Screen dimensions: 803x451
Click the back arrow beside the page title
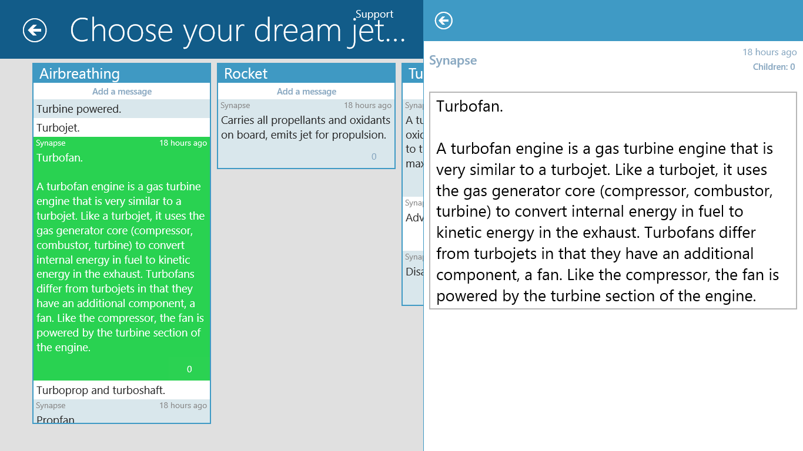point(35,30)
